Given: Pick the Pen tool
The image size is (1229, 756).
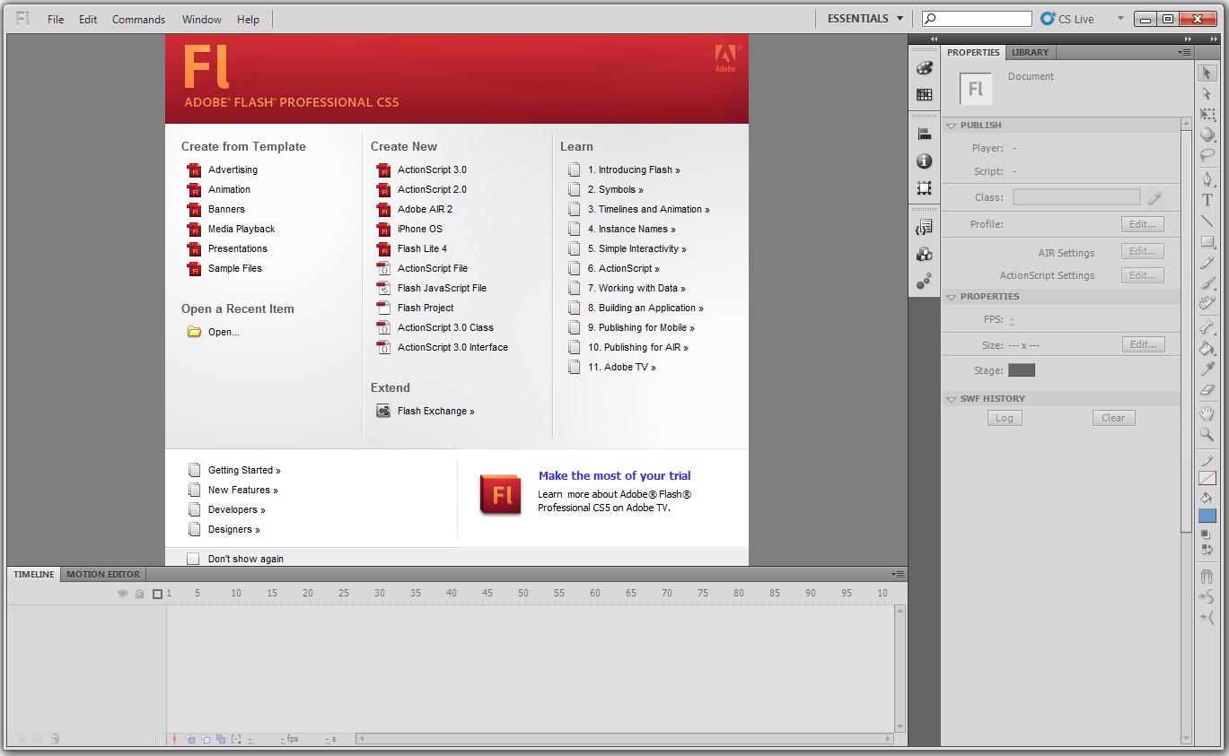Looking at the screenshot, I should coord(1207,178).
